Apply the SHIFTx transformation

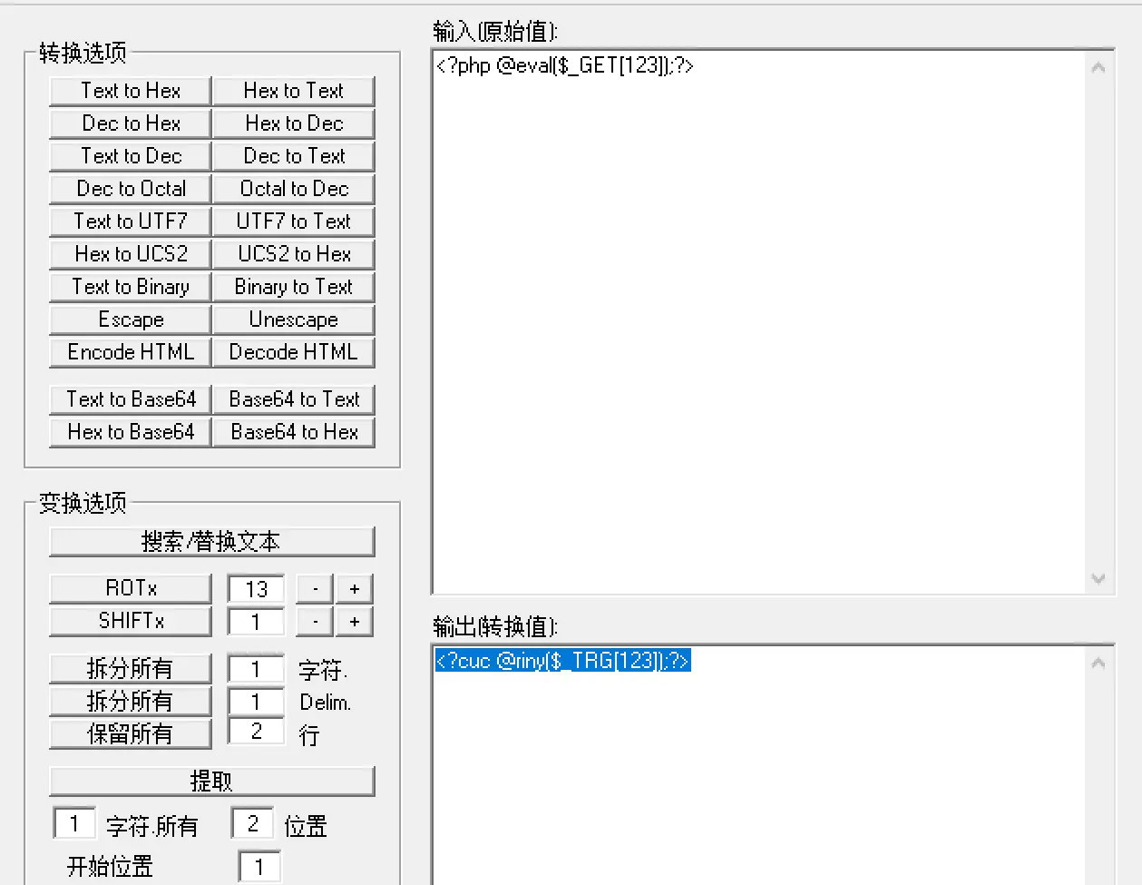tap(131, 621)
